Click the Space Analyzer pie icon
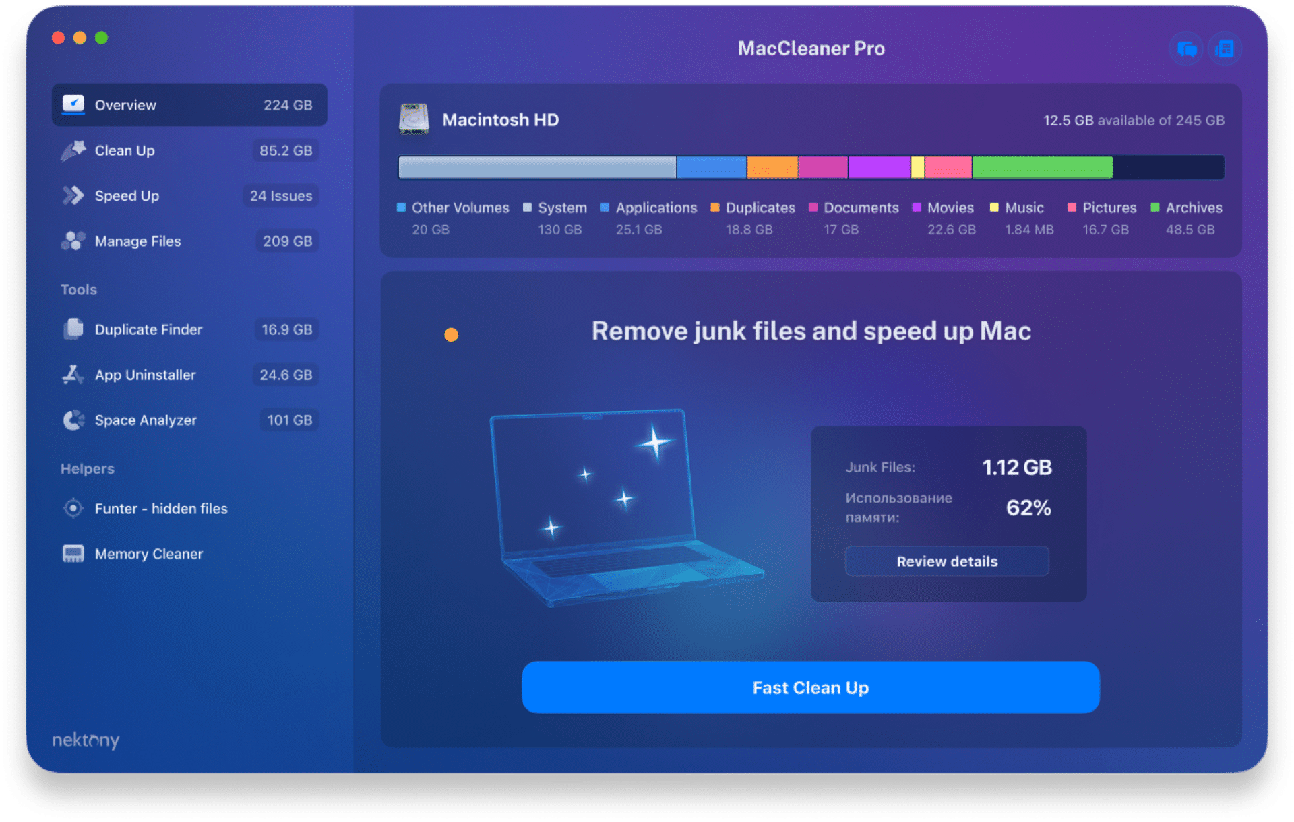 pos(73,420)
